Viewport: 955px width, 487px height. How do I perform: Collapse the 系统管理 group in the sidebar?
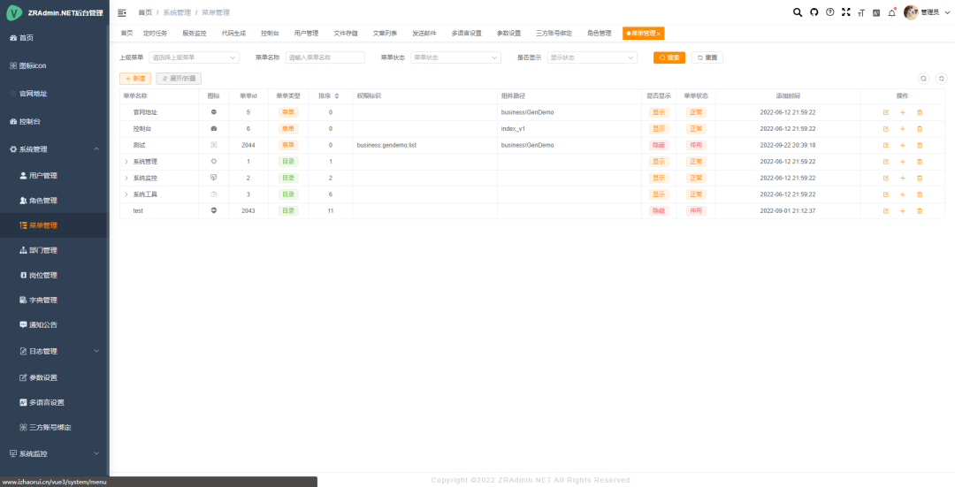(96, 149)
